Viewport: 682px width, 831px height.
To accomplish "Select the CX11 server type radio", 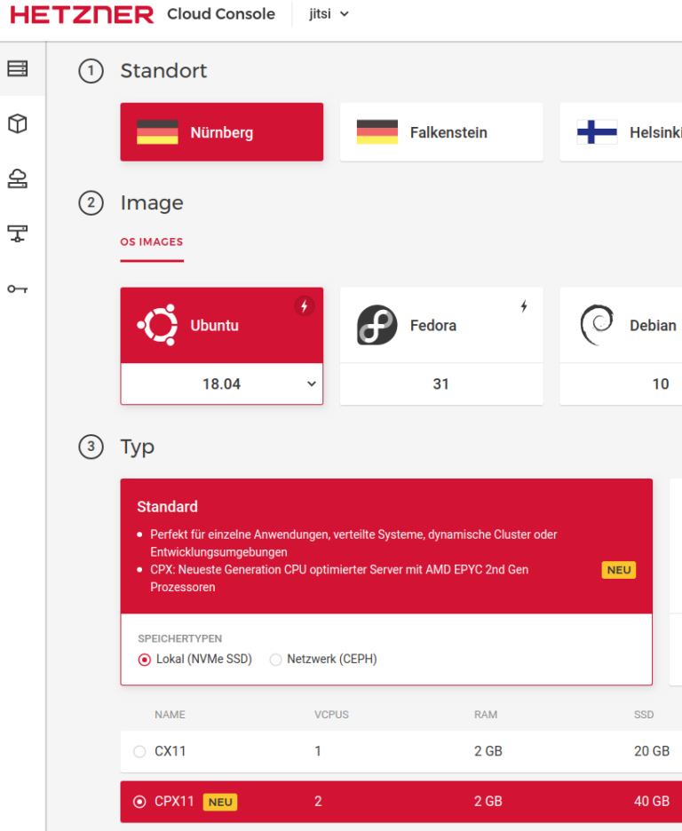I will [139, 751].
